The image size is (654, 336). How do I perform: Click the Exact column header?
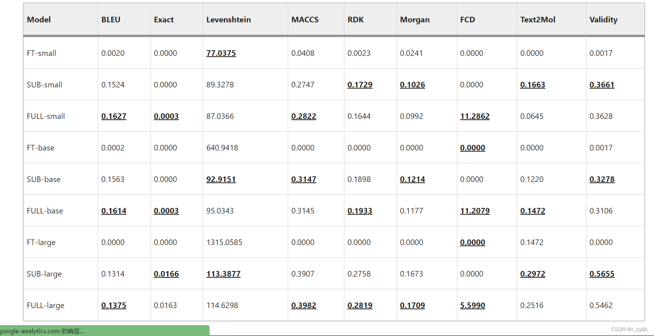click(164, 20)
